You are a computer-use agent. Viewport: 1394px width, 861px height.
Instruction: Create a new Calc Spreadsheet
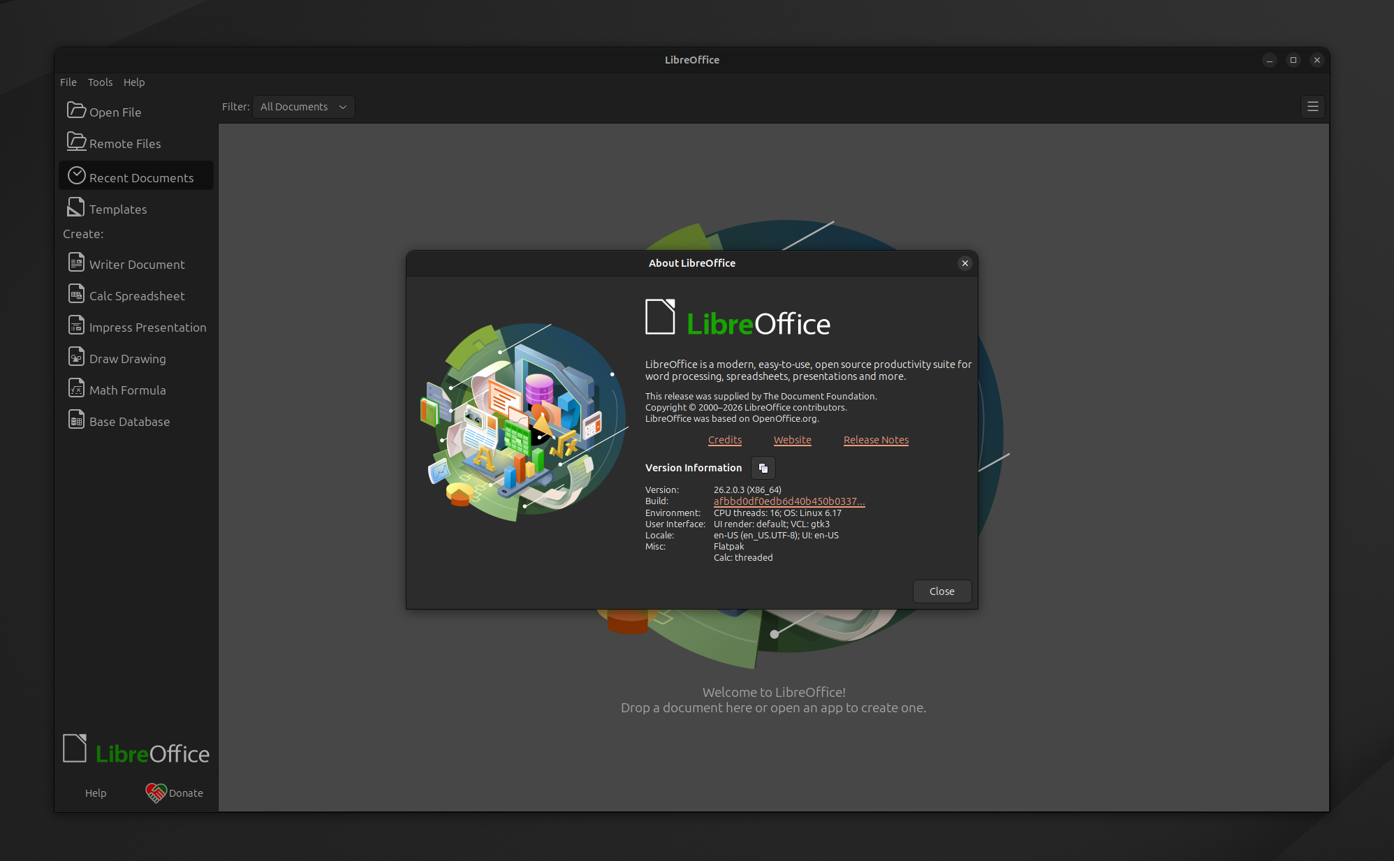coord(137,295)
